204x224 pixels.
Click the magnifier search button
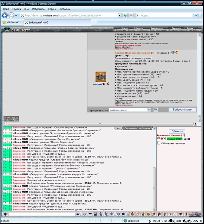(x=196, y=15)
